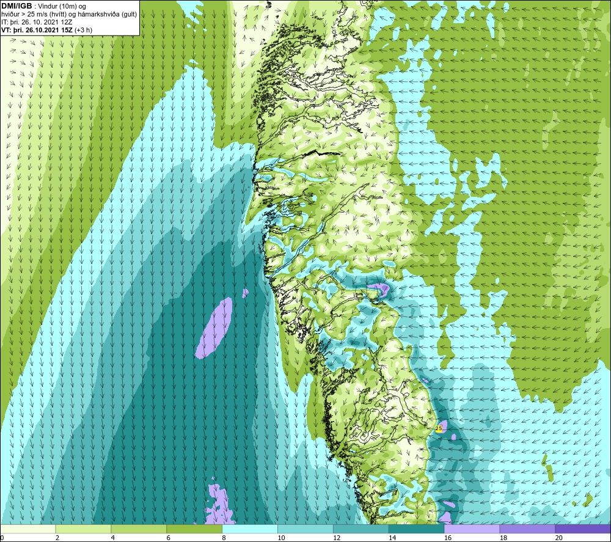Click legend scale number 18

(503, 538)
